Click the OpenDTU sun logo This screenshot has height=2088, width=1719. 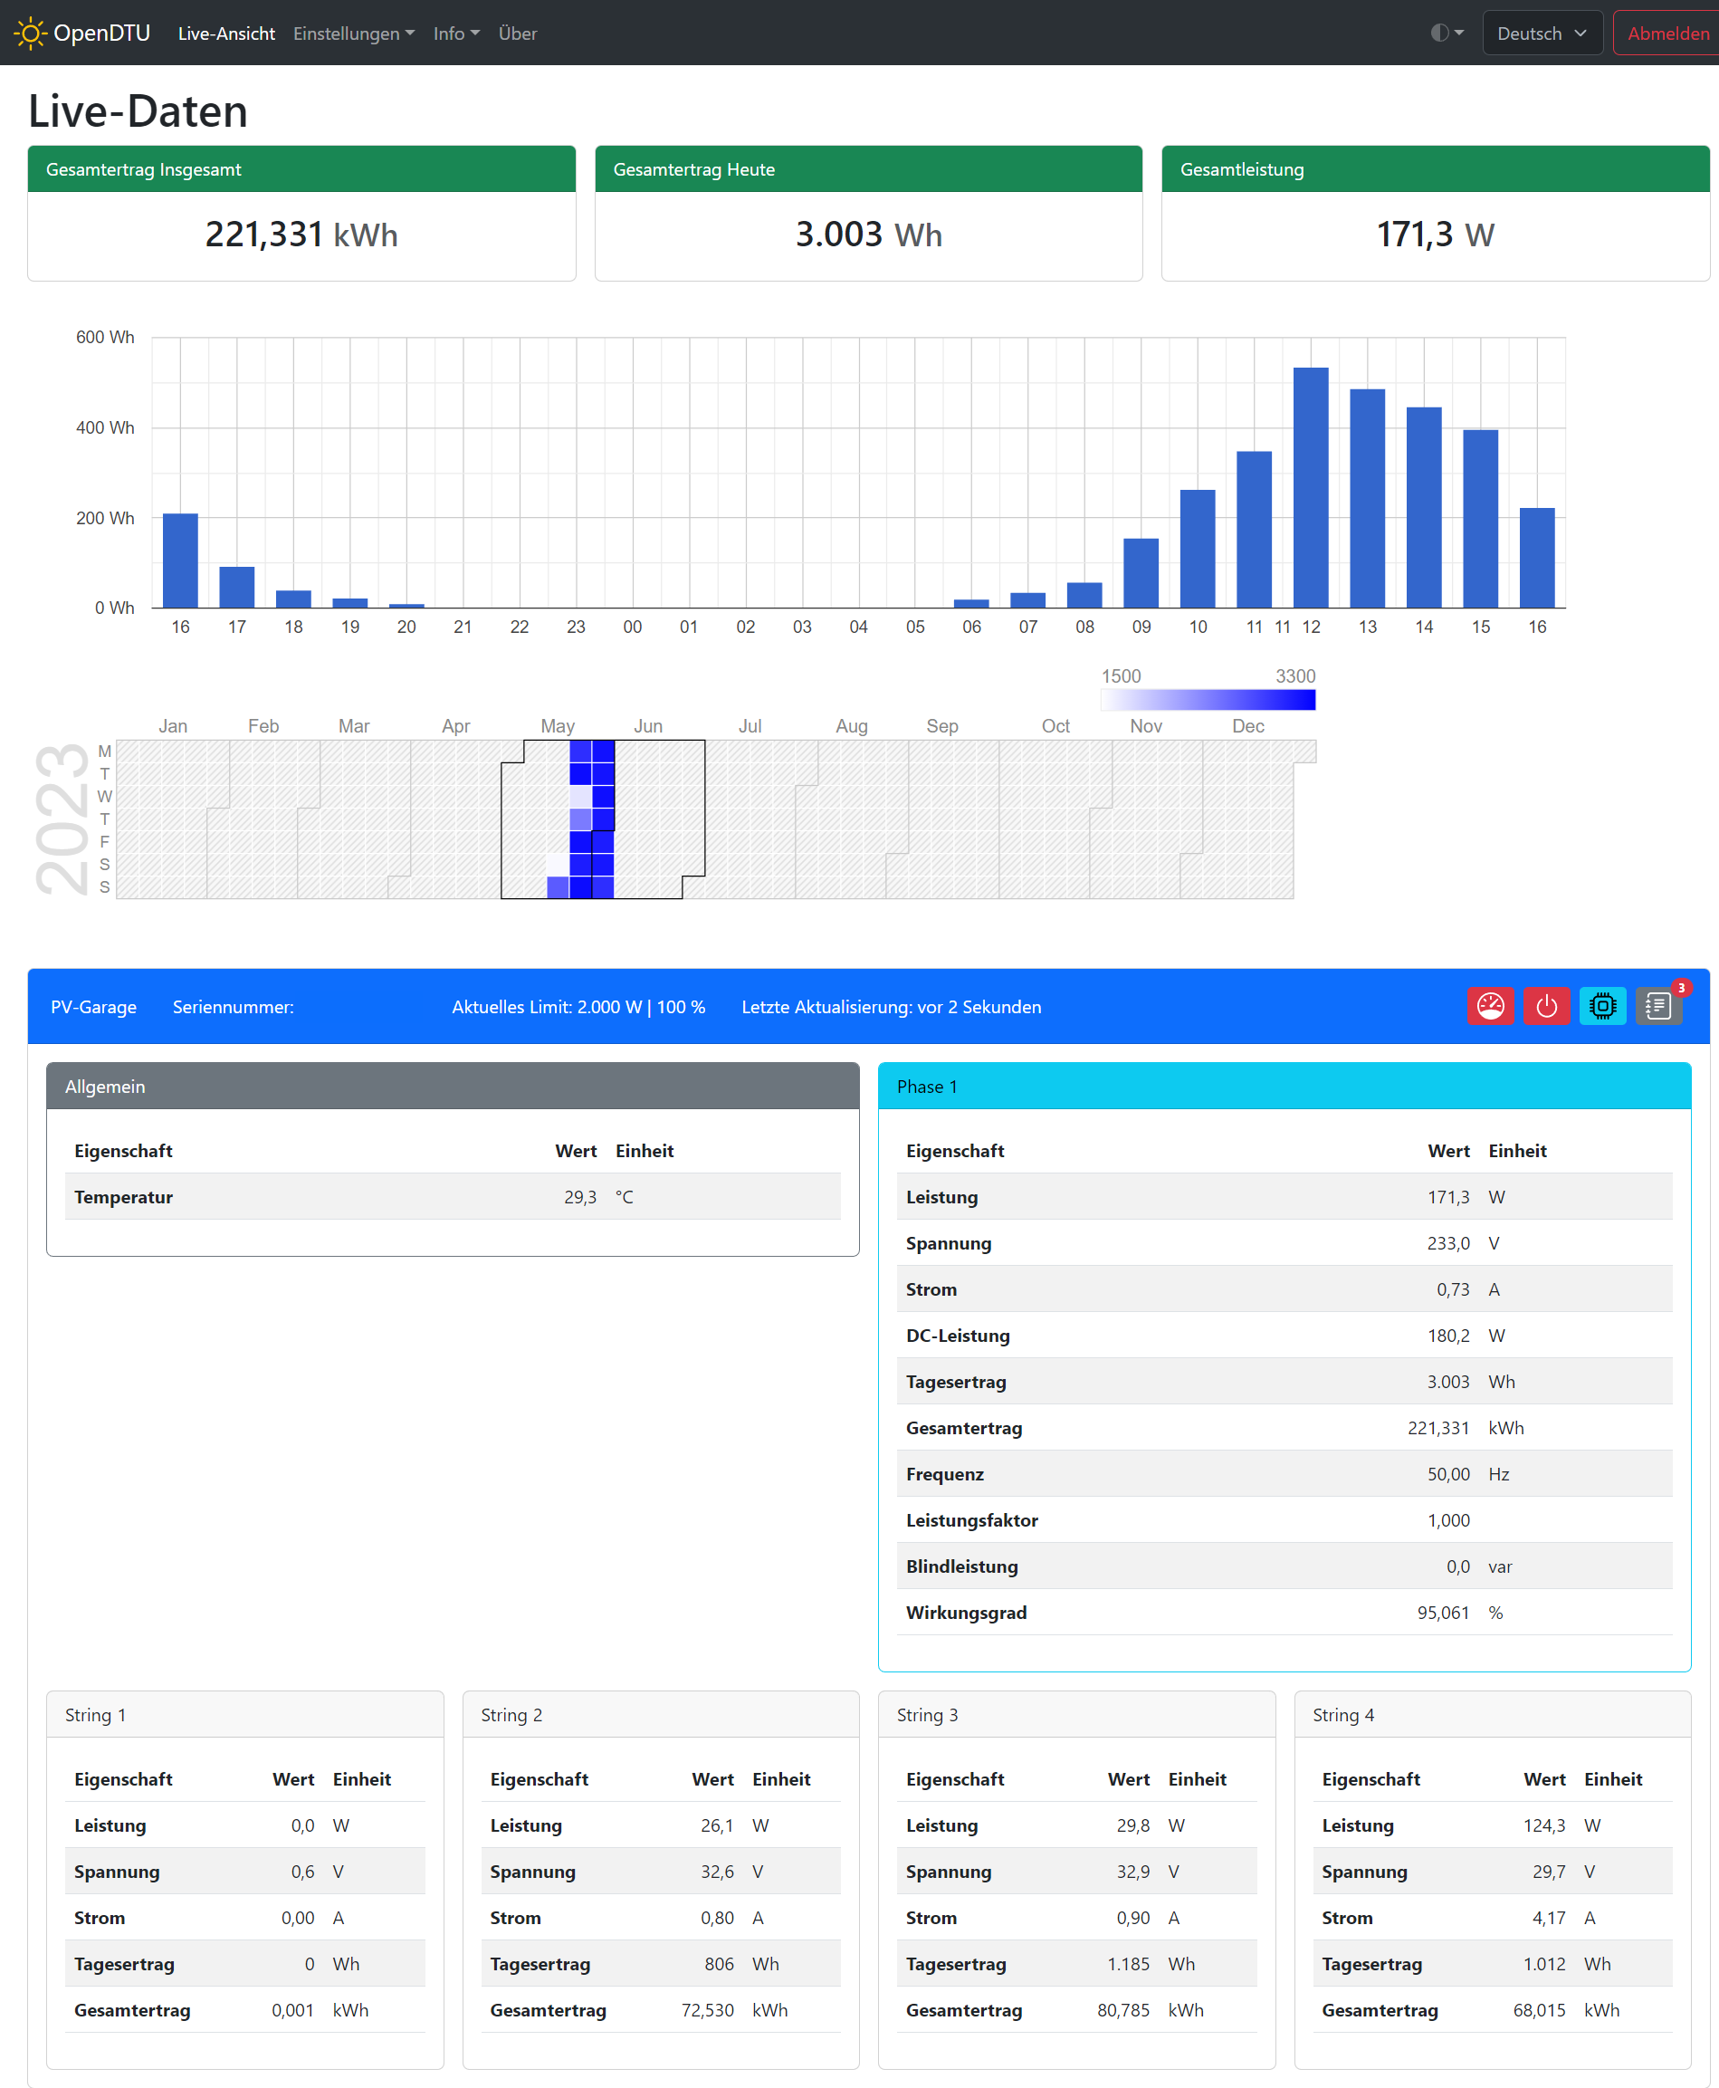[x=30, y=33]
